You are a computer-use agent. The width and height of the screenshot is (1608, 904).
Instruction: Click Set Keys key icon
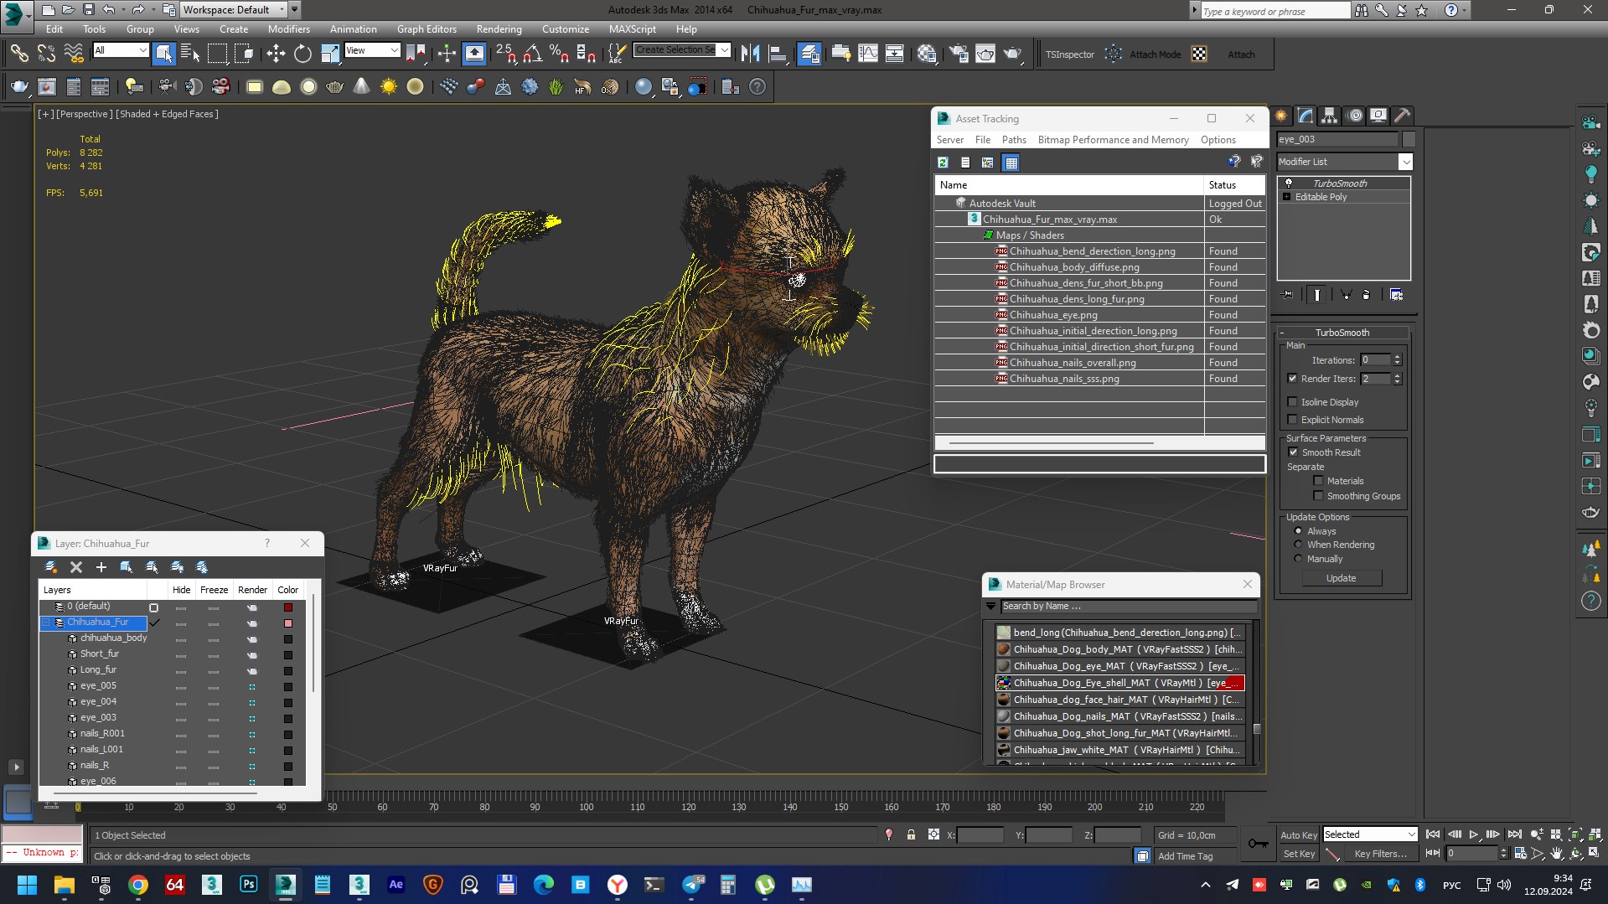1258,843
